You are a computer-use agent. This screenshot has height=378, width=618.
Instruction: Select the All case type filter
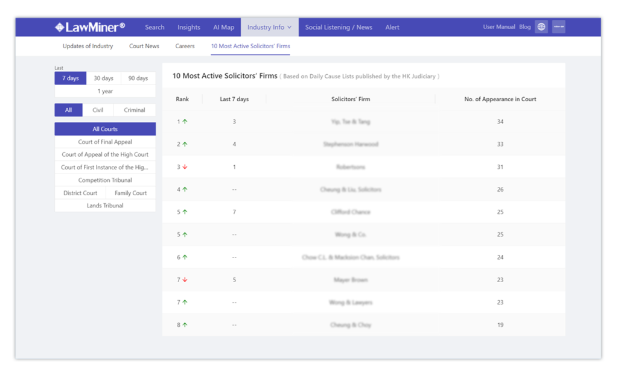pyautogui.click(x=69, y=110)
